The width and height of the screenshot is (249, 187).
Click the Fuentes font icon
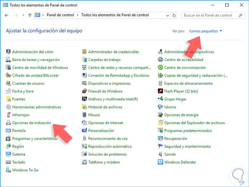tap(8, 99)
